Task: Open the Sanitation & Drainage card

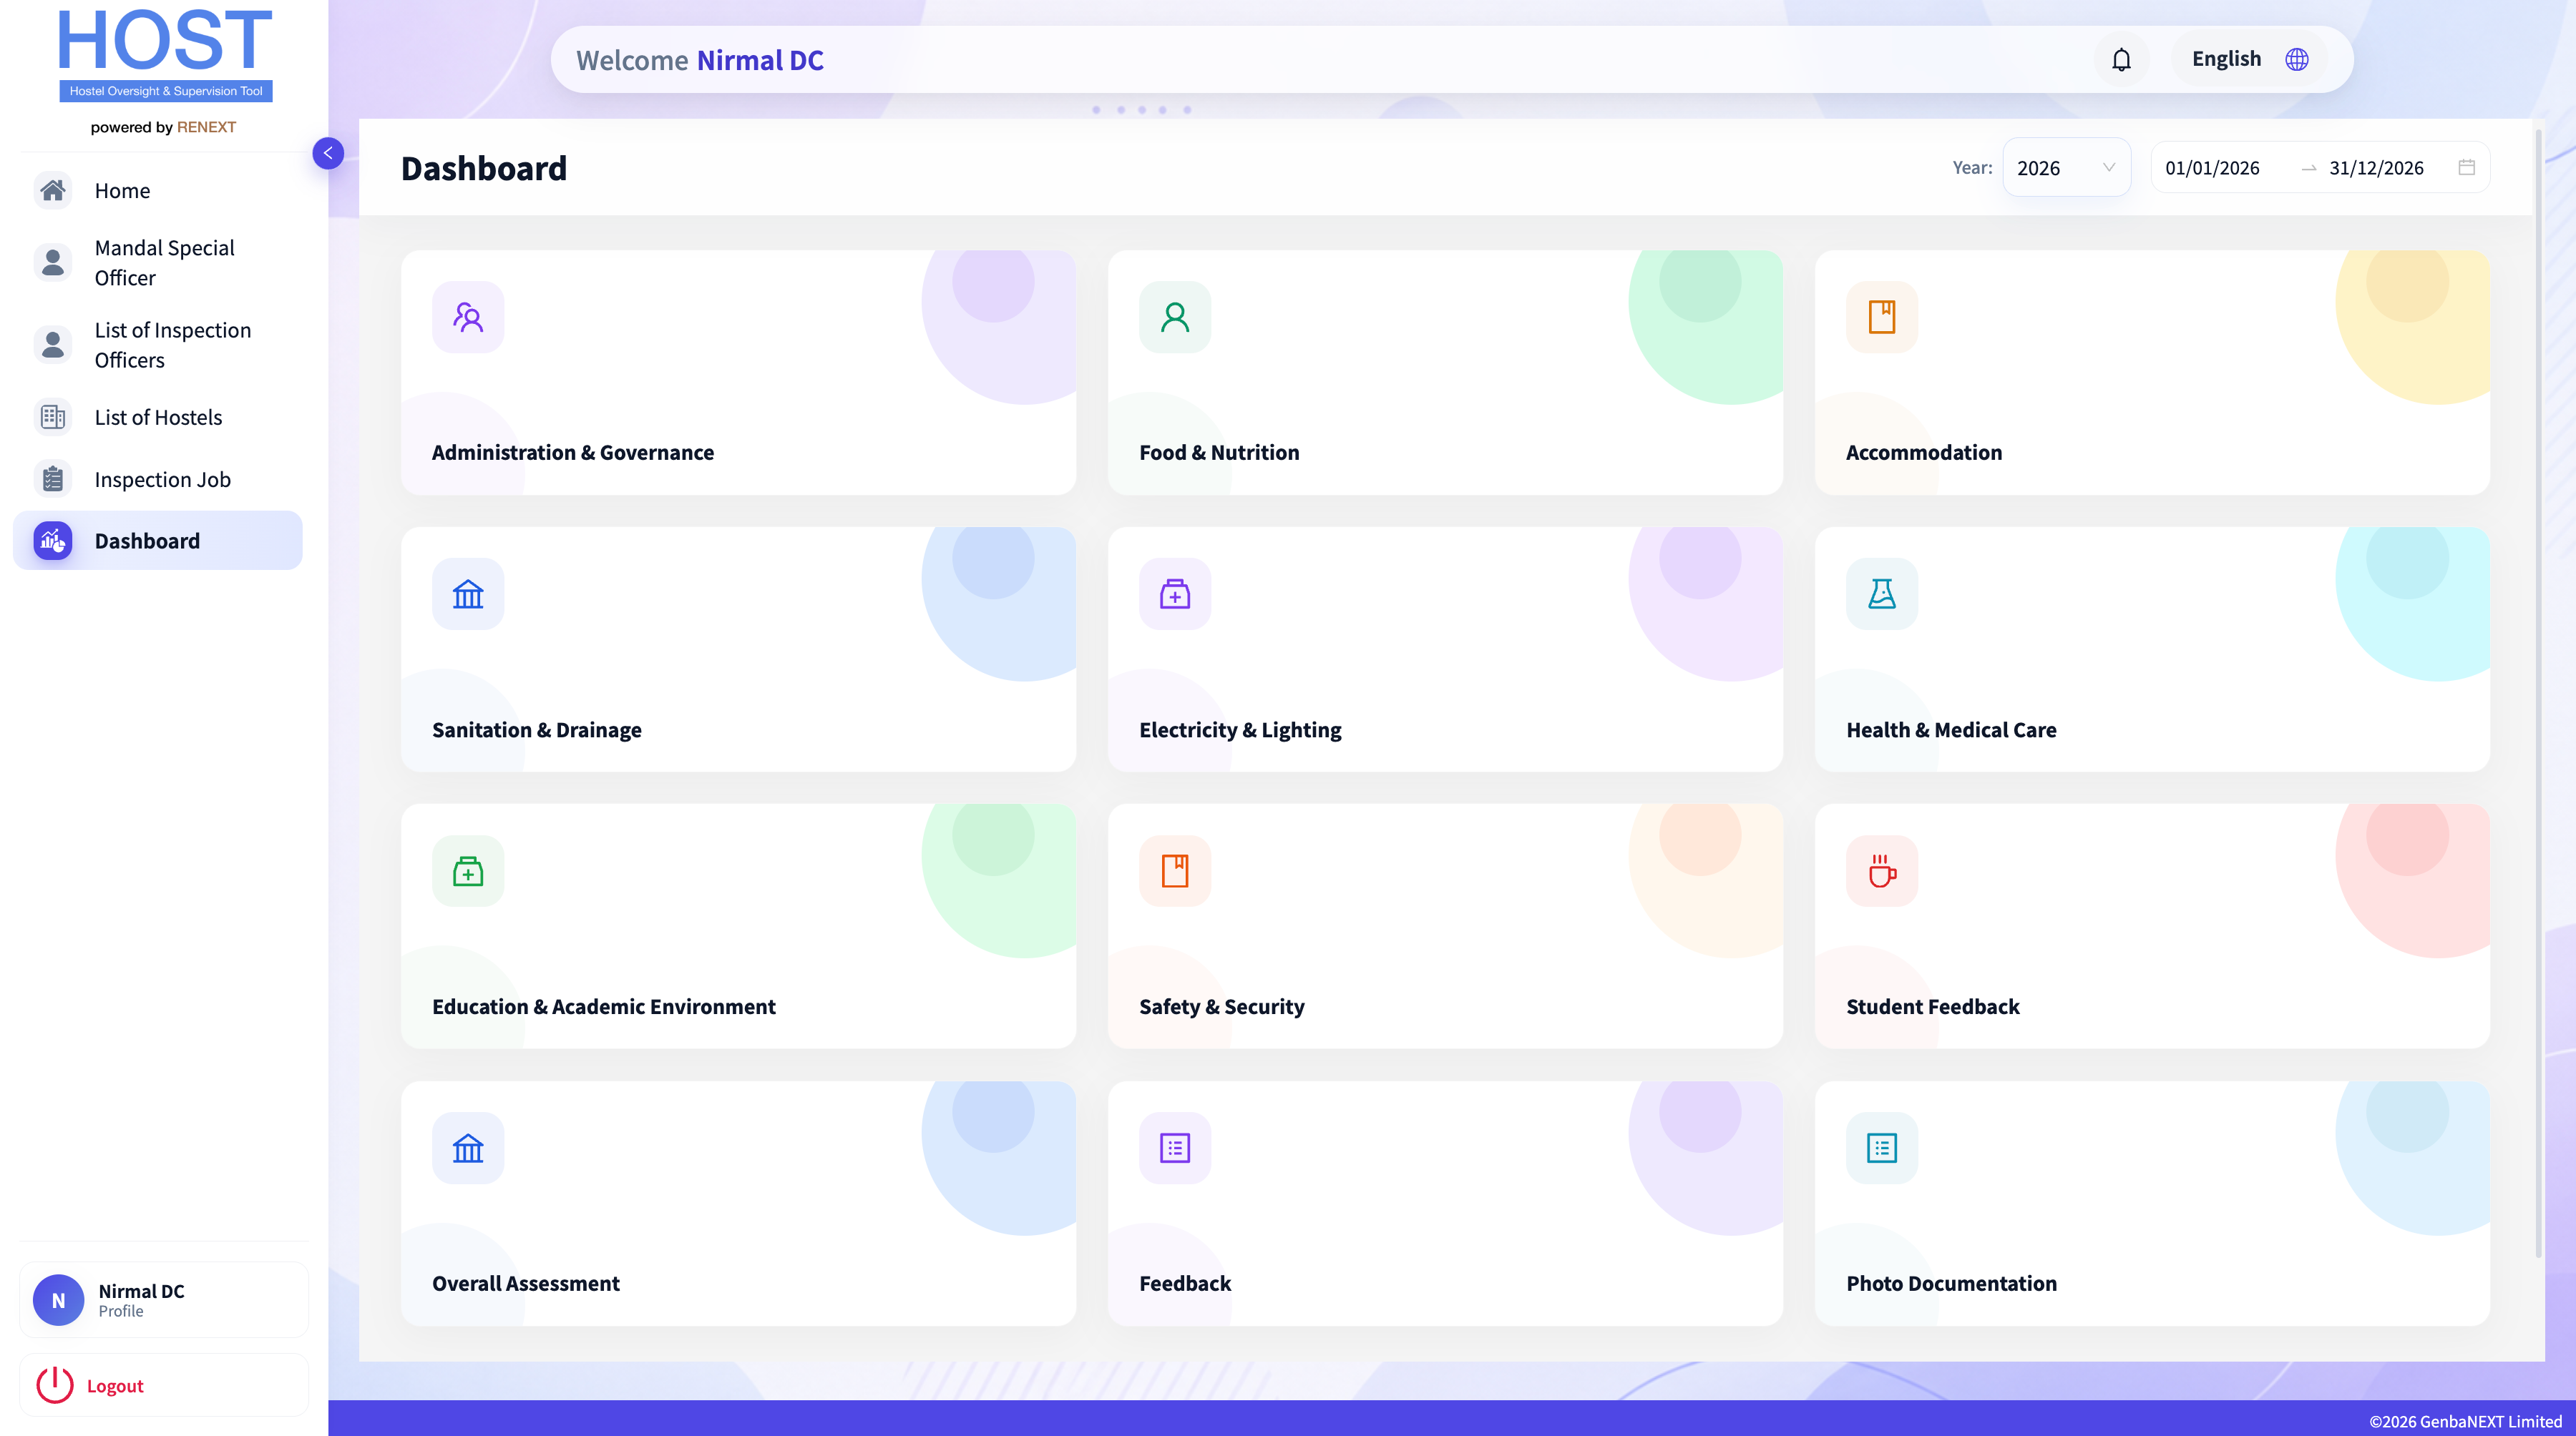Action: click(738, 649)
